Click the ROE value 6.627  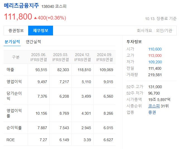pyautogui.click(x=108, y=140)
